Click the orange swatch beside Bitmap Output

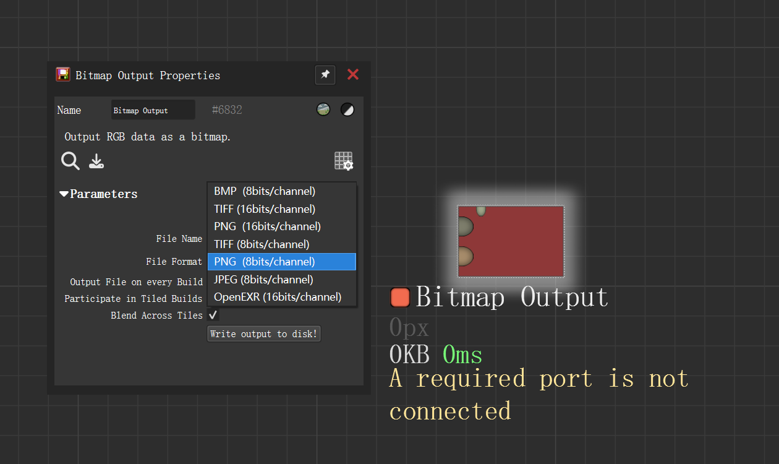tap(401, 298)
